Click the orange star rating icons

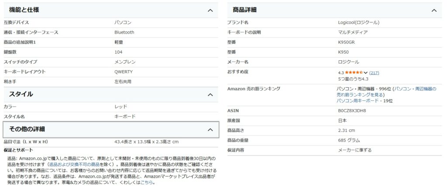pos(354,72)
